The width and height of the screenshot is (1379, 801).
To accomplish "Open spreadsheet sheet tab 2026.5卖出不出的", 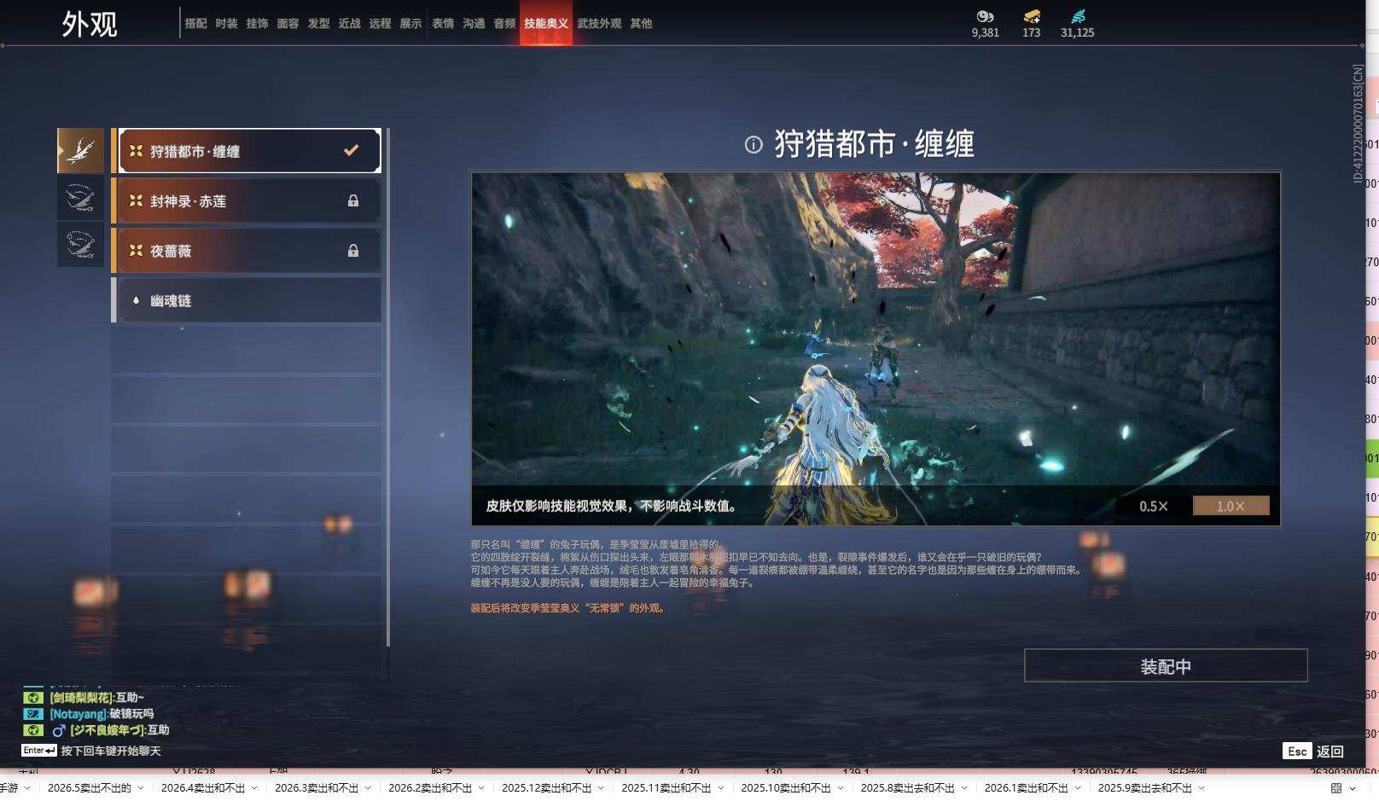I will coord(90,787).
